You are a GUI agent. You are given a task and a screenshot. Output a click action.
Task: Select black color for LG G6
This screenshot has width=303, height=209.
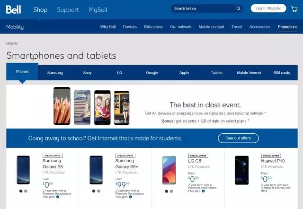167,191
